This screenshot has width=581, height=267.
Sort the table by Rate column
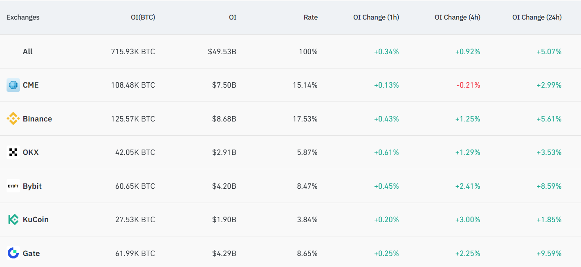pyautogui.click(x=311, y=17)
